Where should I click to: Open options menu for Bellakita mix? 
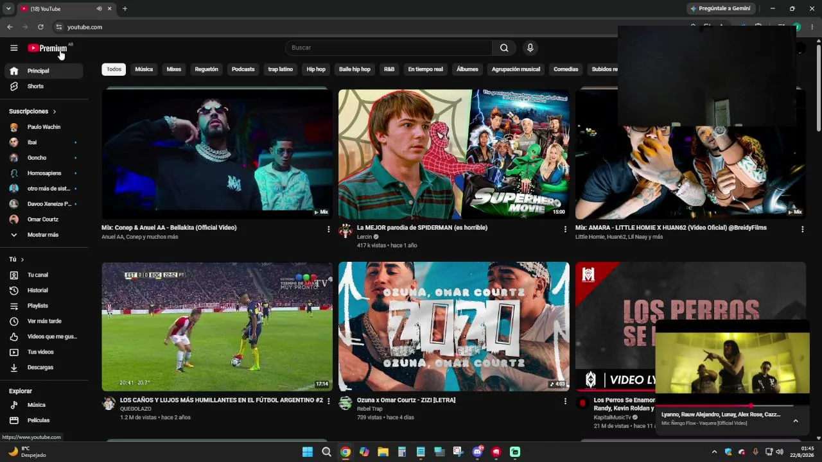pos(328,229)
